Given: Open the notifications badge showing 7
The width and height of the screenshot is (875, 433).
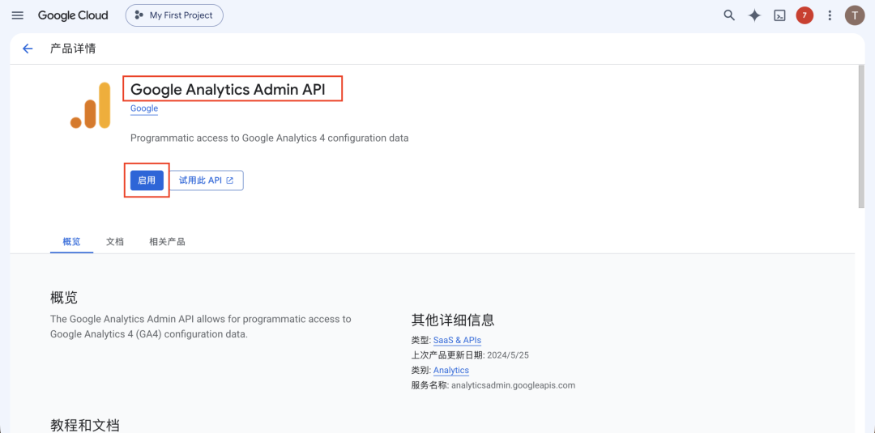Looking at the screenshot, I should (x=805, y=15).
